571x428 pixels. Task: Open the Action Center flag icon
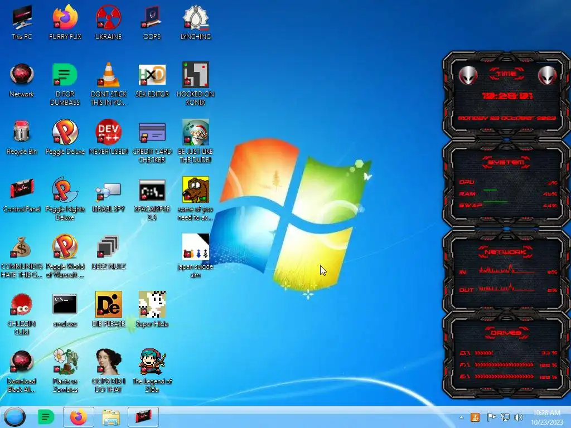coord(491,417)
